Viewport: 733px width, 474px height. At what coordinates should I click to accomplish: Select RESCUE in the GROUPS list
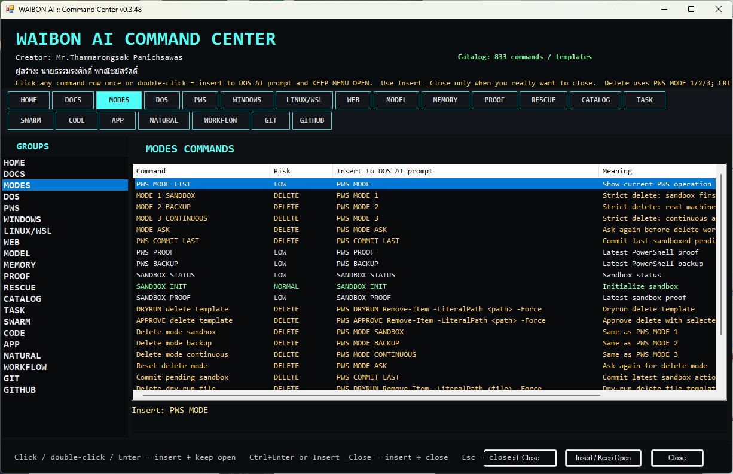(x=65, y=288)
